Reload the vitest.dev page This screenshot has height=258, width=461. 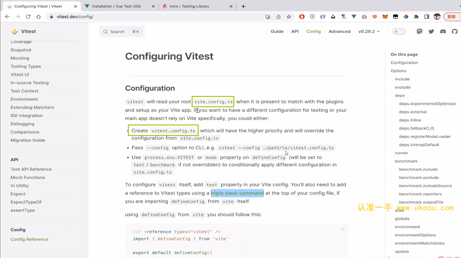coord(28,17)
